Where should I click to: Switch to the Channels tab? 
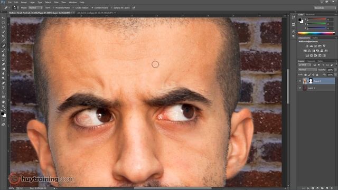[x=311, y=61]
